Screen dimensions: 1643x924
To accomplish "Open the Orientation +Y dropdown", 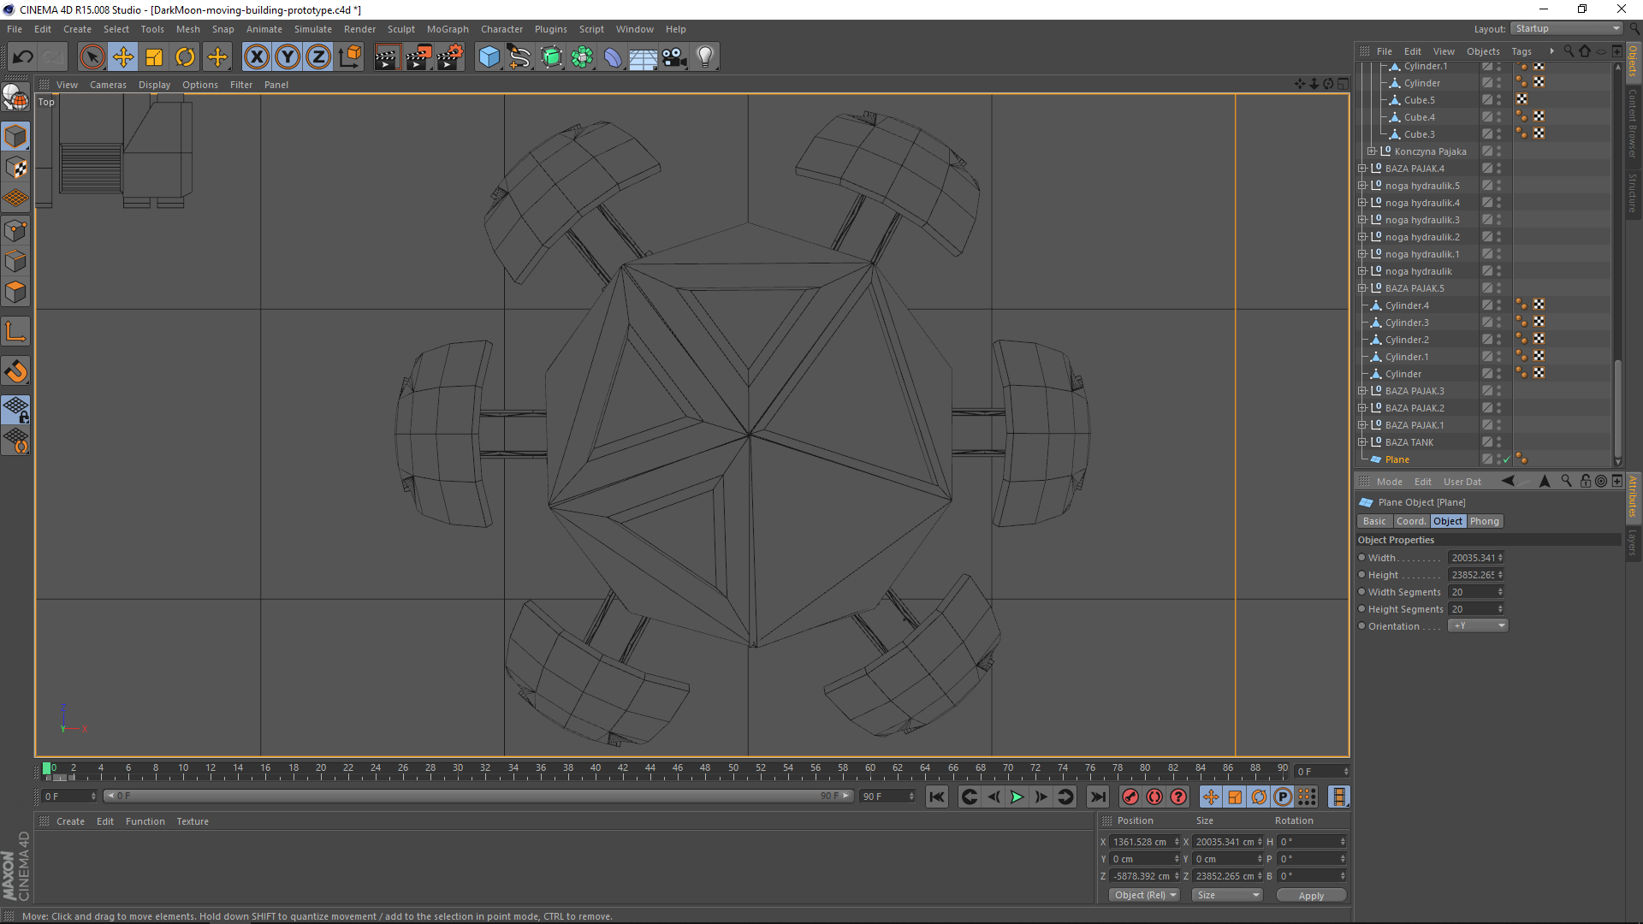I will (1478, 626).
